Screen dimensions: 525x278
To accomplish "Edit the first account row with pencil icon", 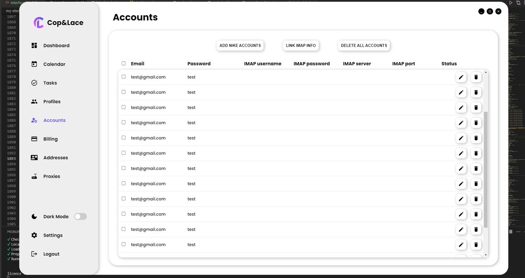I will click(x=461, y=77).
